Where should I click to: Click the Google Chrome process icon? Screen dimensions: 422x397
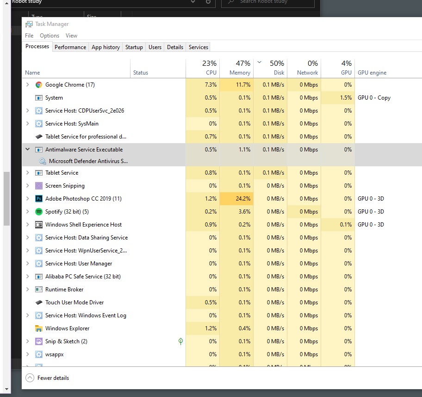pos(39,85)
